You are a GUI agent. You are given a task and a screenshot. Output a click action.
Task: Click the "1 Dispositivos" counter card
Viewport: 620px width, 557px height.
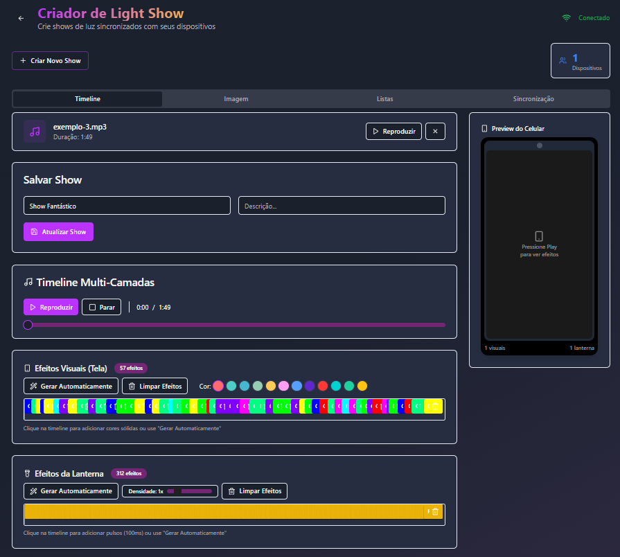pyautogui.click(x=581, y=60)
